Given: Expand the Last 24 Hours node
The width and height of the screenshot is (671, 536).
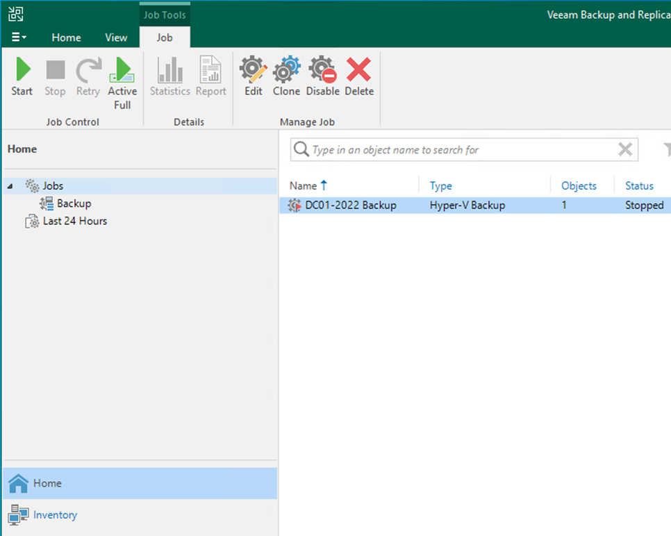Looking at the screenshot, I should 74,221.
